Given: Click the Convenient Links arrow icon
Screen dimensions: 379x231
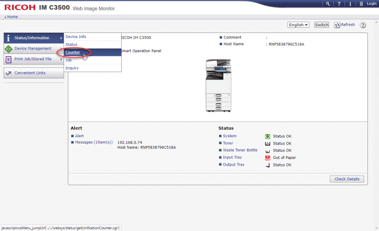Looking at the screenshot, I should pyautogui.click(x=9, y=73).
